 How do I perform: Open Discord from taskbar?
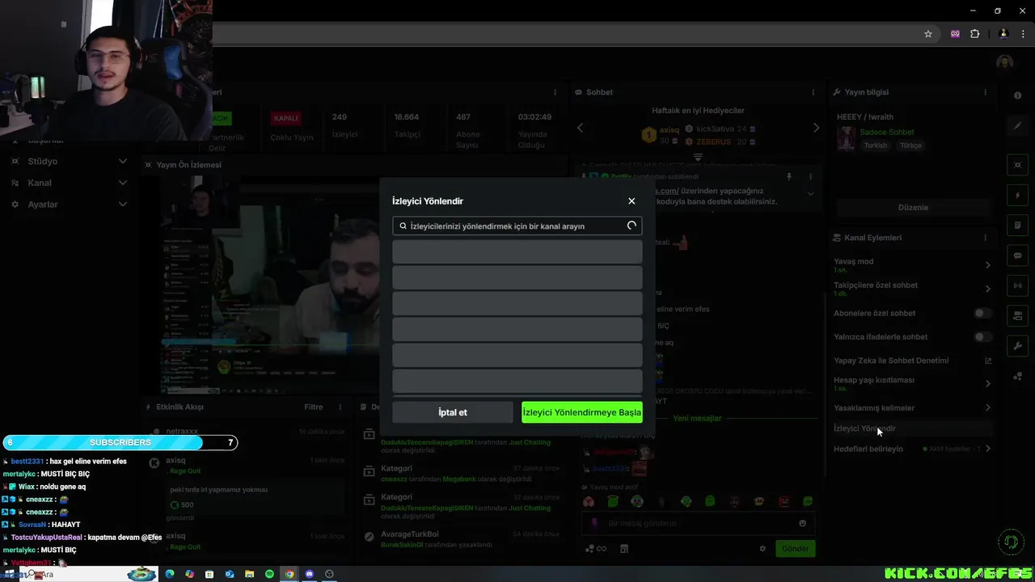[x=309, y=574]
